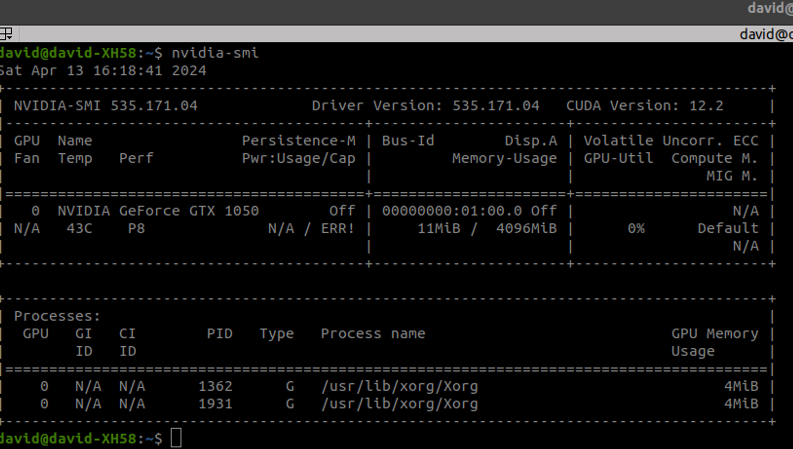793x449 pixels.
Task: Click the Temp column header
Action: point(75,159)
